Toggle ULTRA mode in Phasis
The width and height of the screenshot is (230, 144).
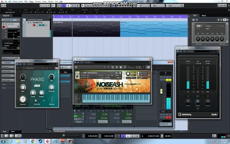point(37,86)
